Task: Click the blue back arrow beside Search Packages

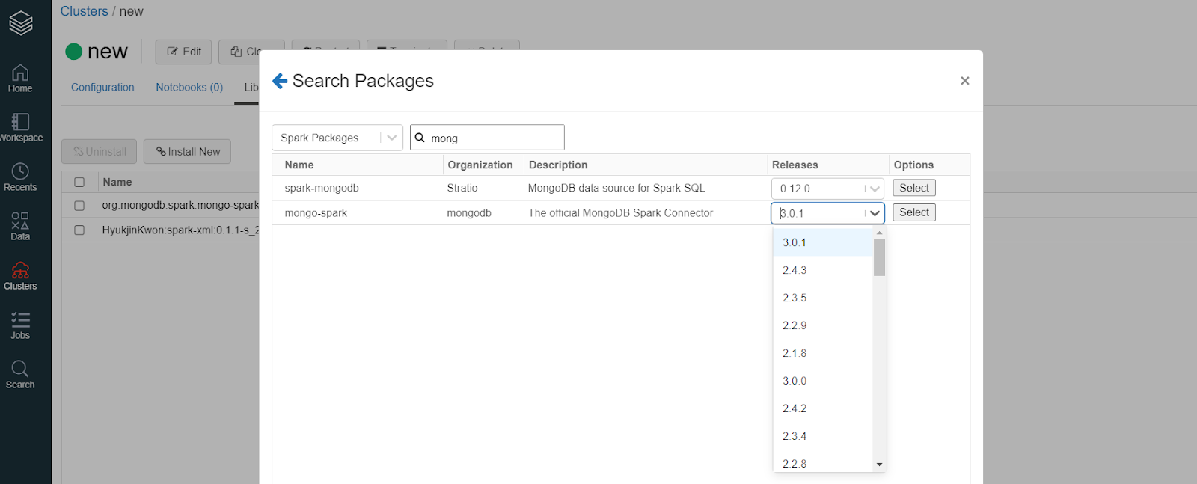Action: (x=280, y=81)
